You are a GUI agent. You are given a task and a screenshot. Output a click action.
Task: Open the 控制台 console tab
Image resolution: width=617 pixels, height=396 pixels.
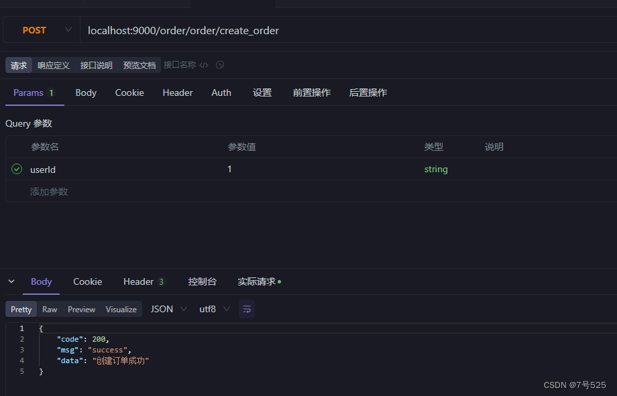tap(202, 281)
